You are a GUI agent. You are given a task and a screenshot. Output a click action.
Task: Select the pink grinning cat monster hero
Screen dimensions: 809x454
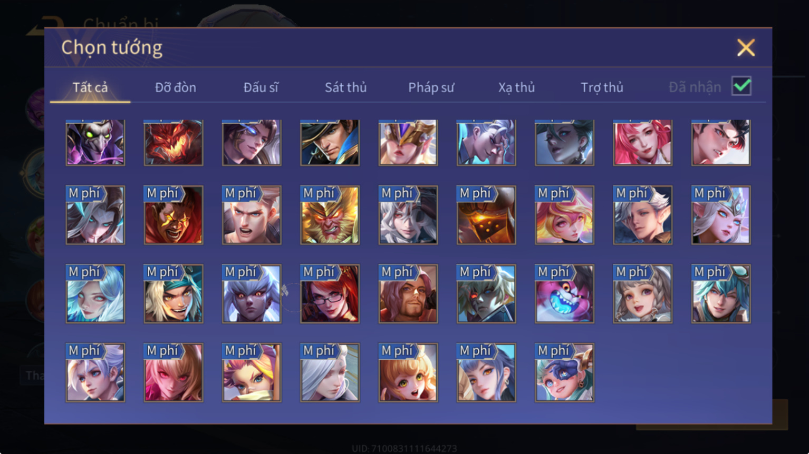[x=564, y=294]
